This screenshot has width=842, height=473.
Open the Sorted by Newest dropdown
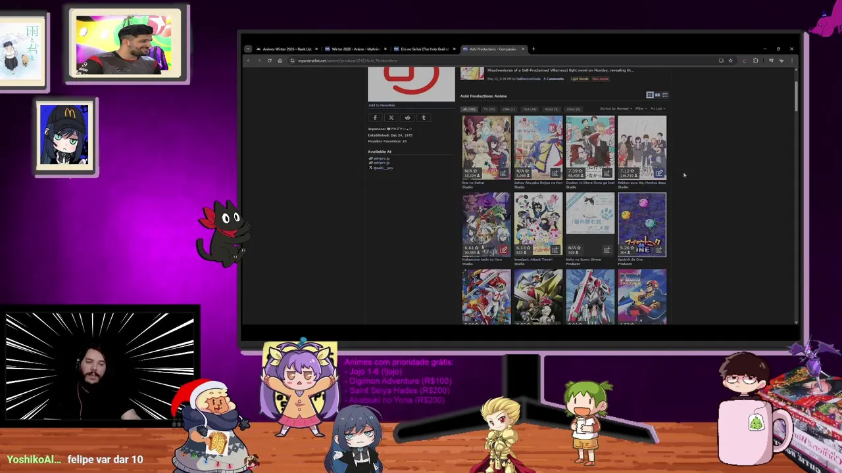point(616,108)
